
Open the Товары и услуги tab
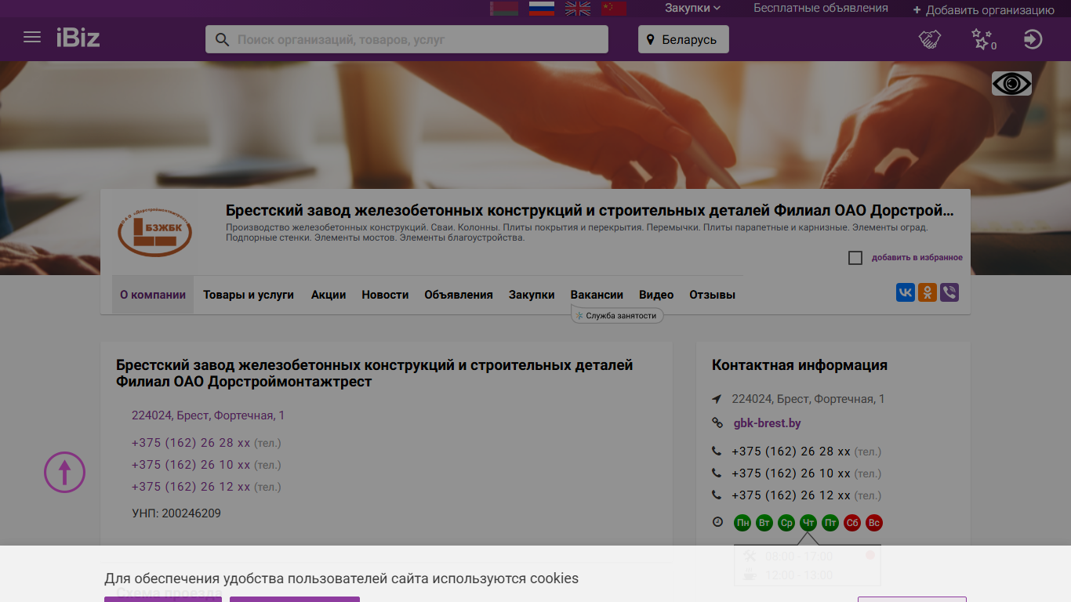coord(249,295)
